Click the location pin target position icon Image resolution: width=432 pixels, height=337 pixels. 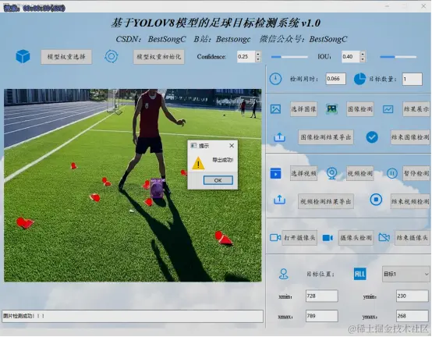pyautogui.click(x=284, y=274)
